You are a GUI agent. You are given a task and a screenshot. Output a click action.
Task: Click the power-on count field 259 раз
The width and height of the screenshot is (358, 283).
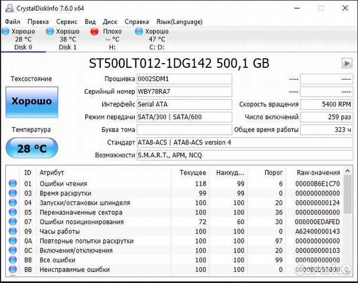pyautogui.click(x=327, y=117)
